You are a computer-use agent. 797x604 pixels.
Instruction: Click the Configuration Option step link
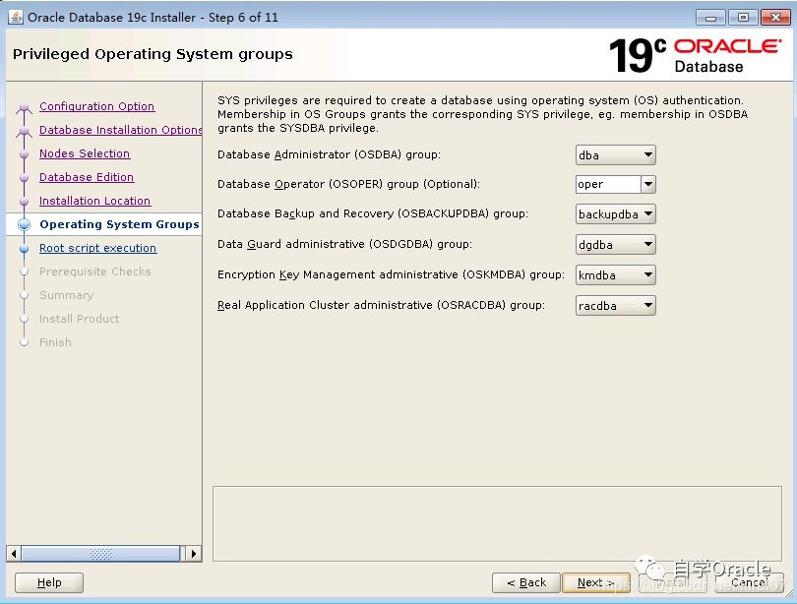[x=96, y=106]
